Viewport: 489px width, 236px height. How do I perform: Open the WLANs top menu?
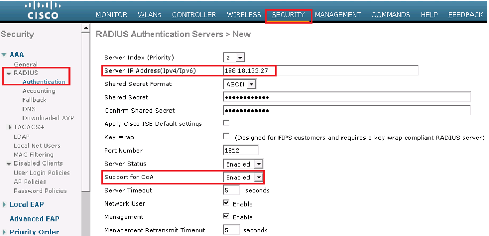pos(150,15)
